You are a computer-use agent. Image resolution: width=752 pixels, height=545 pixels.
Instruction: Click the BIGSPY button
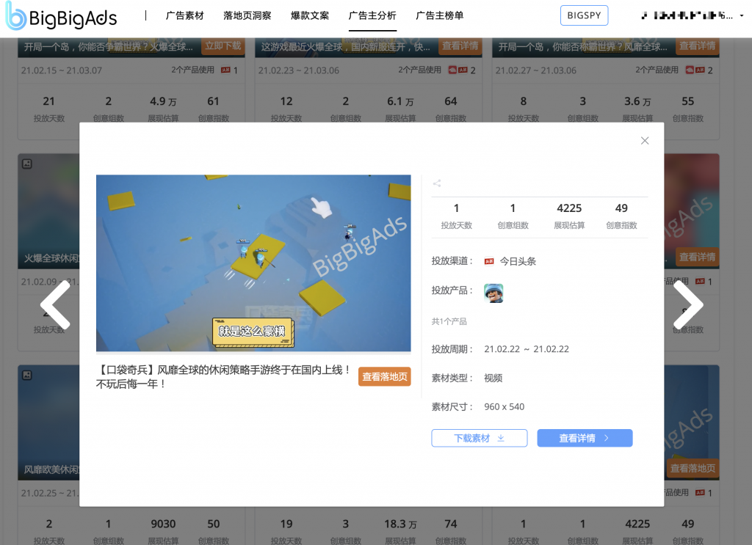[x=584, y=15]
